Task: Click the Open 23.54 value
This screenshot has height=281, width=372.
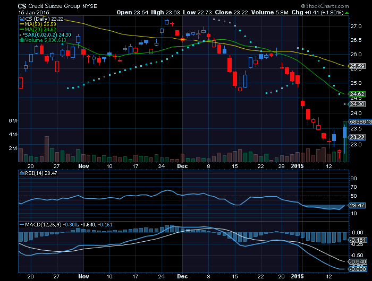Action: [132, 13]
